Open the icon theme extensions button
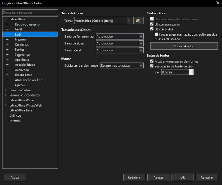This screenshot has height=185, width=222. point(138,21)
